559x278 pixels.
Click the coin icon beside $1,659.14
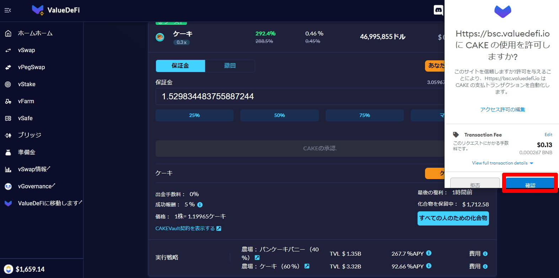(9, 269)
